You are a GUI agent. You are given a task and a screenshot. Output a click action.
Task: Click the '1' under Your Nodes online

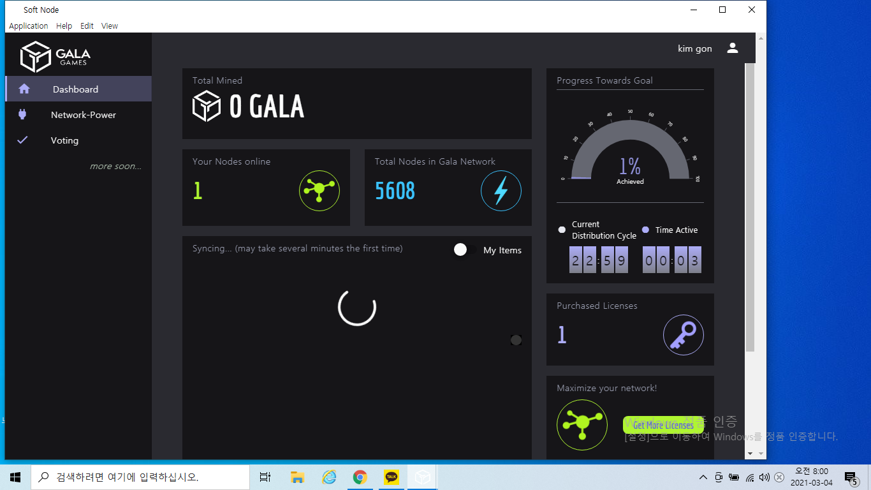tap(198, 191)
